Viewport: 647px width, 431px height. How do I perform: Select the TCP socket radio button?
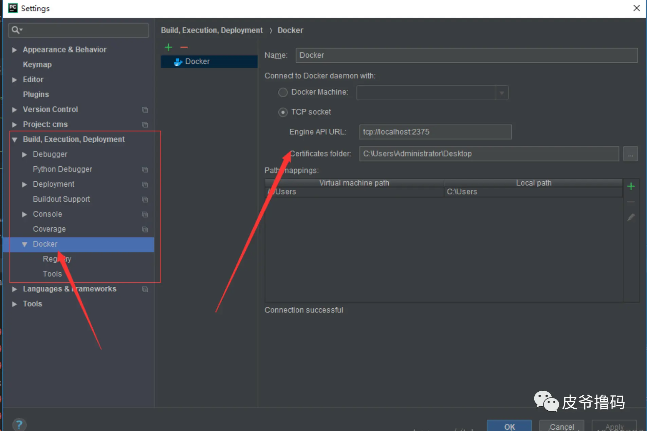pos(283,112)
